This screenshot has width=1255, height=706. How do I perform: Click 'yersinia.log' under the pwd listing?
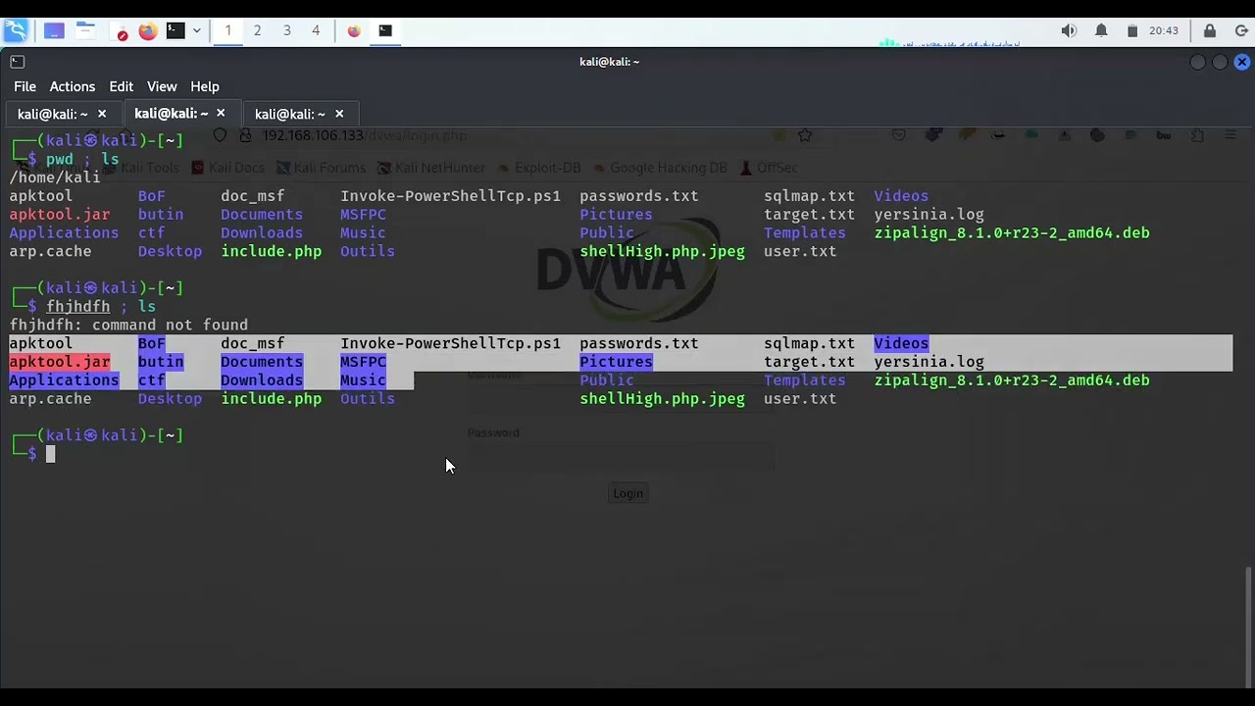click(929, 215)
